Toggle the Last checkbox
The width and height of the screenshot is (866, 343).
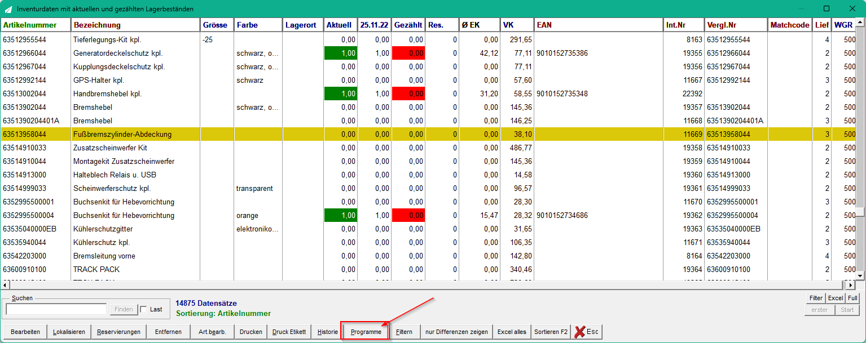(143, 309)
